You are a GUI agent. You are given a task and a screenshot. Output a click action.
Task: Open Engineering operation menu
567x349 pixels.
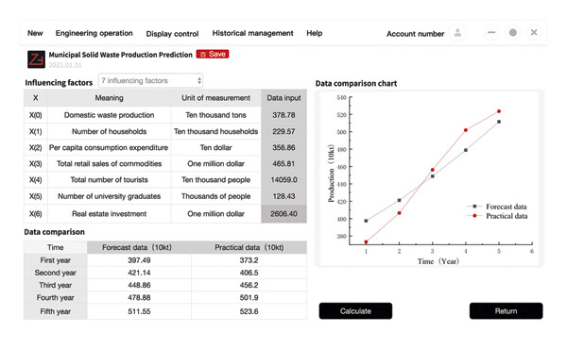pyautogui.click(x=94, y=33)
